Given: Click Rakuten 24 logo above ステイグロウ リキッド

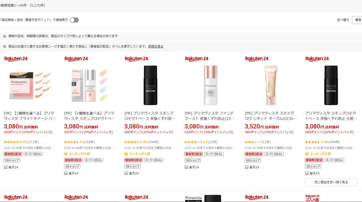Looking at the screenshot, I should click(257, 59).
